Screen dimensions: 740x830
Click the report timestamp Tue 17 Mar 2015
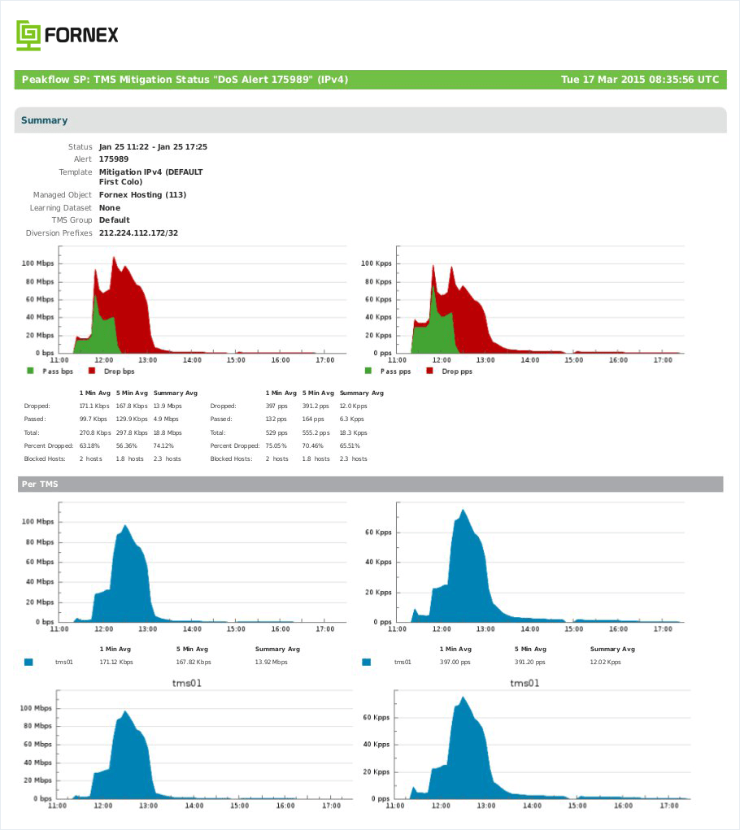[640, 80]
